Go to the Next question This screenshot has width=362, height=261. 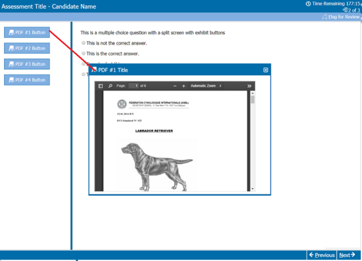347,255
